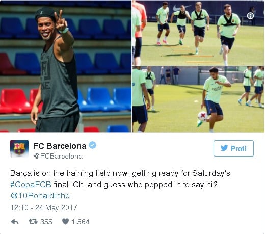Open the bottom-right ball juggling photo
The width and height of the screenshot is (265, 234).
(x=198, y=99)
